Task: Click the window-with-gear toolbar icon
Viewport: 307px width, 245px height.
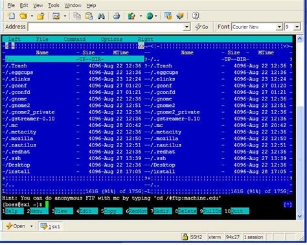Action: point(56,16)
